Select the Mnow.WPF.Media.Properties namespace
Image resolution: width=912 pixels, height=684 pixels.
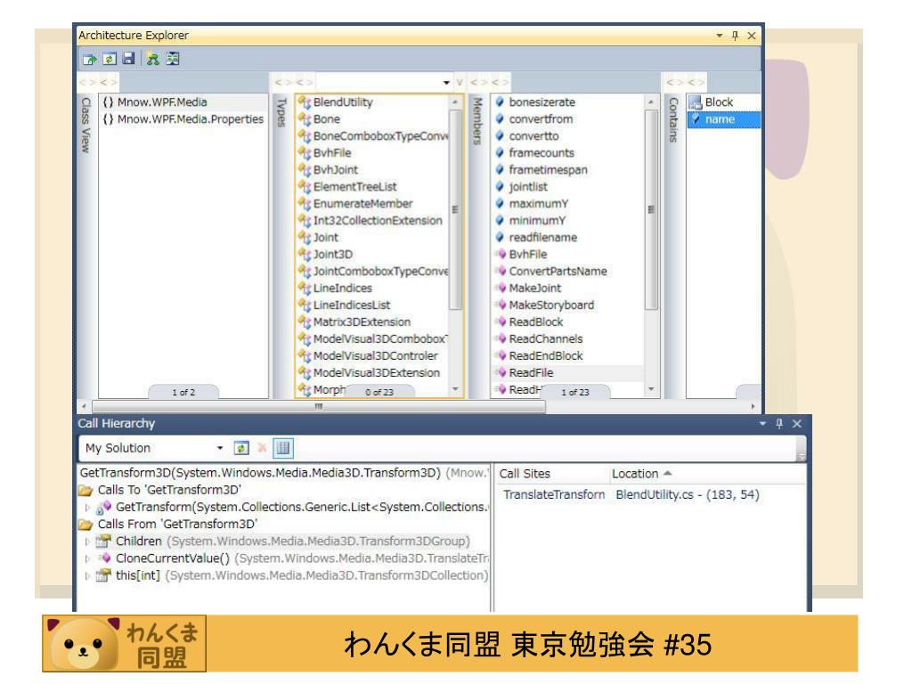click(x=183, y=118)
